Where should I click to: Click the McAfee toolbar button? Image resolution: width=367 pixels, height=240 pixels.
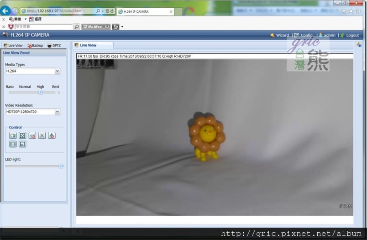coord(93,27)
